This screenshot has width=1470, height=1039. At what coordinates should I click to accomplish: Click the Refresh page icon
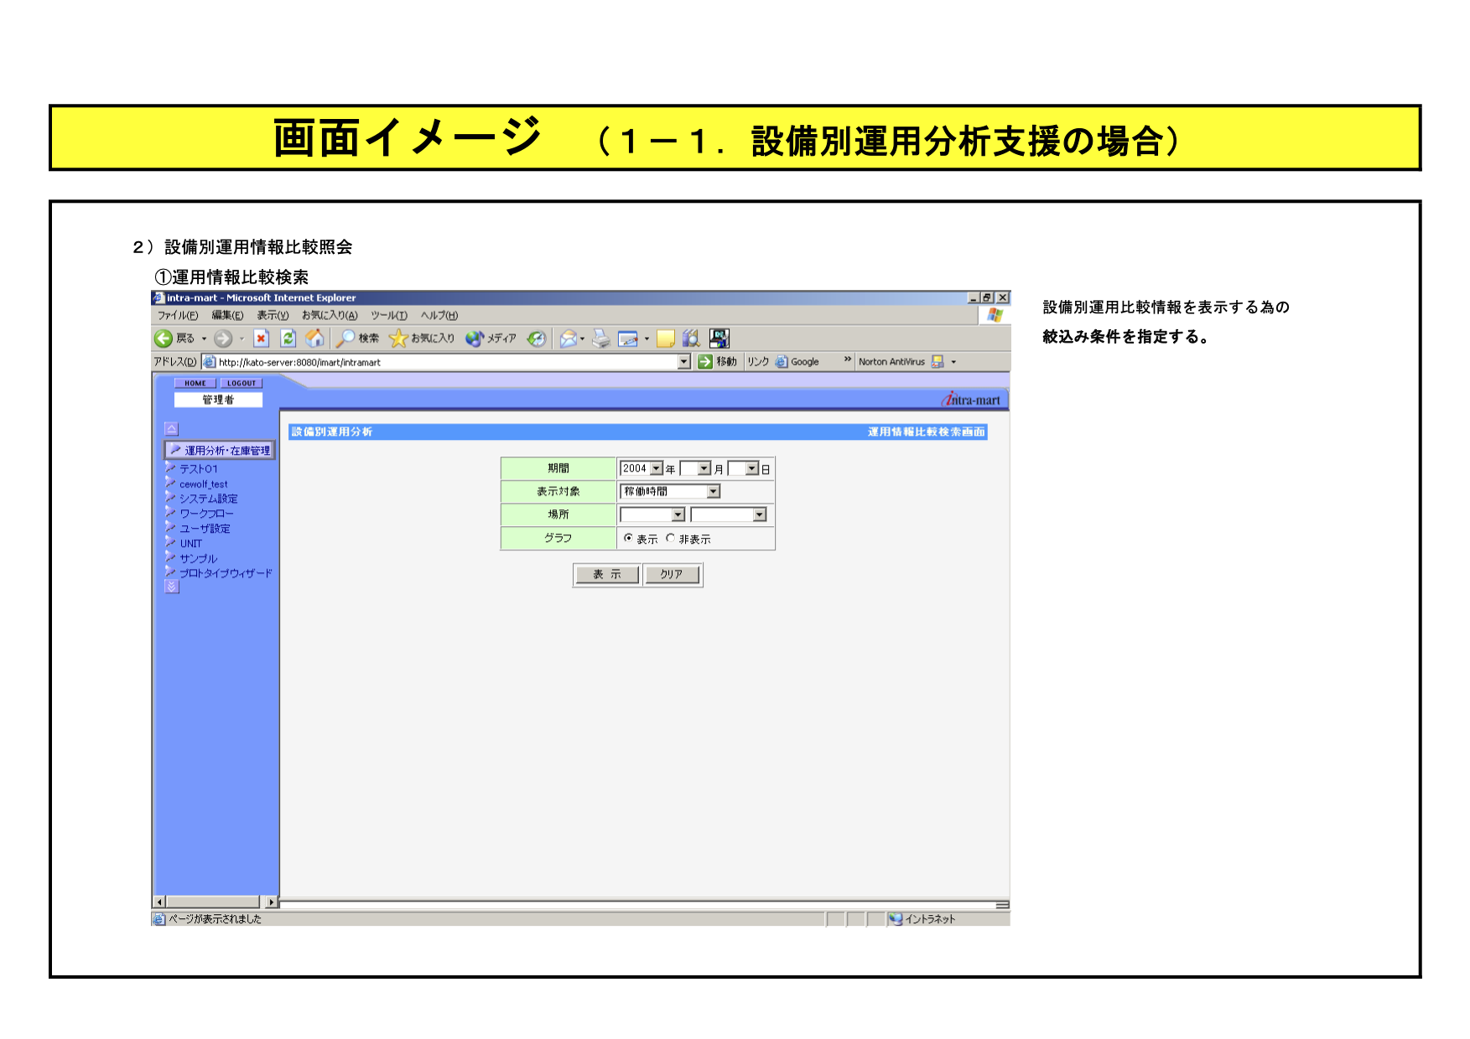288,339
